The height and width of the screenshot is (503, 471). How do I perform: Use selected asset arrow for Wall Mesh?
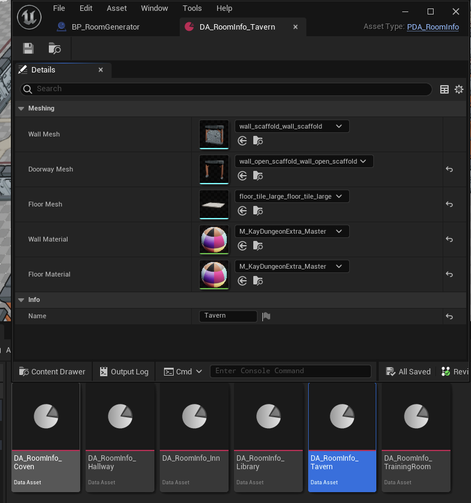pyautogui.click(x=242, y=141)
